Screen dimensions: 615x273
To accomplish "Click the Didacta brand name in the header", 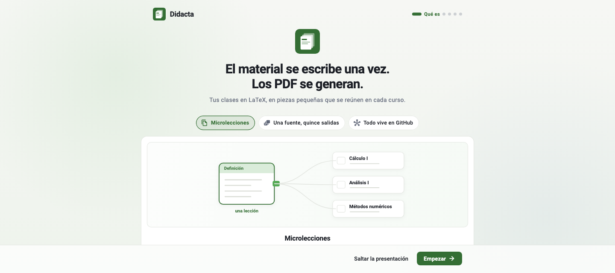I will tap(182, 14).
